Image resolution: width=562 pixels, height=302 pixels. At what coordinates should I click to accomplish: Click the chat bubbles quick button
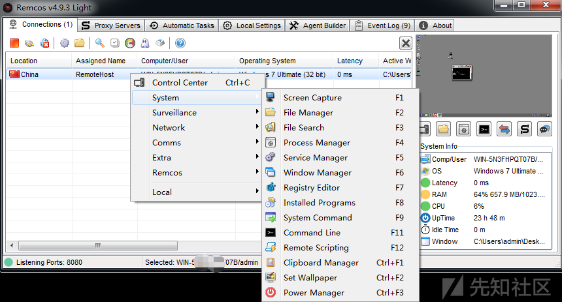click(x=544, y=129)
